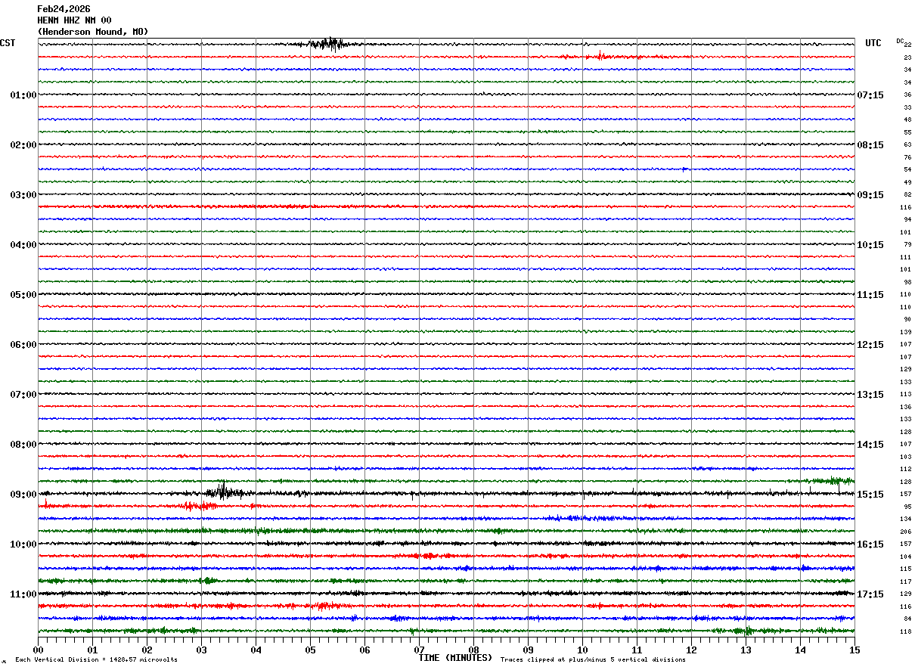Select the Feb24,2026 date header
Image resolution: width=915 pixels, height=670 pixels.
(x=64, y=9)
